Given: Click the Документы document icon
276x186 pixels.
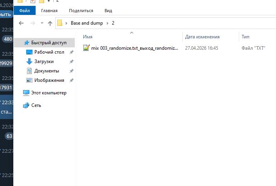Looking at the screenshot, I should click(x=29, y=71).
